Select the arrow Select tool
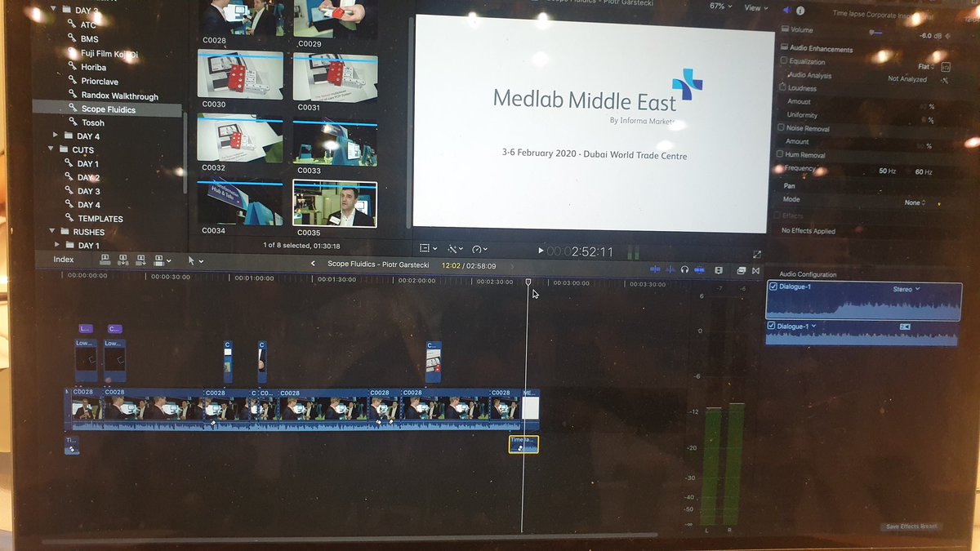 pos(191,260)
